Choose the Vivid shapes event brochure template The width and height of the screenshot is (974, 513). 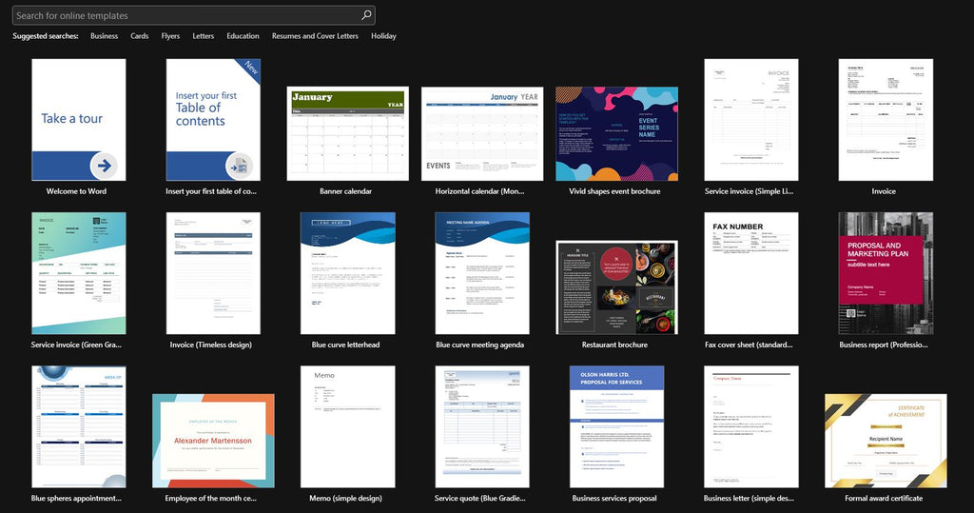tap(616, 133)
